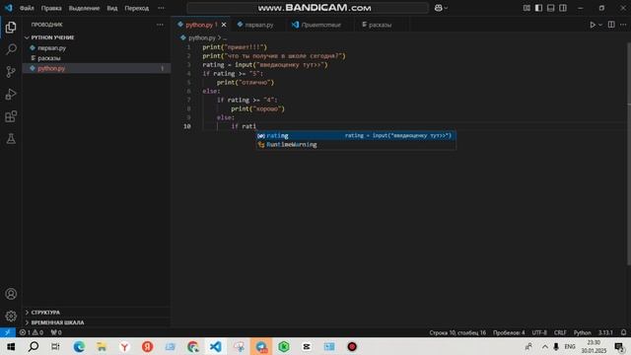Click the Visual Studio Code taskbar icon
The width and height of the screenshot is (631, 355).
(x=215, y=346)
